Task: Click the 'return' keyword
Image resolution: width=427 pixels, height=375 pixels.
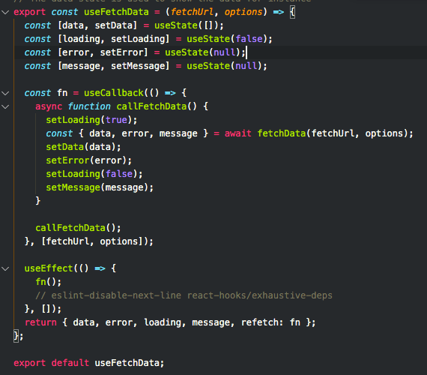Action: pos(40,322)
